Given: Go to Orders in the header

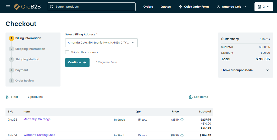Looking at the screenshot, I should click(x=148, y=7).
